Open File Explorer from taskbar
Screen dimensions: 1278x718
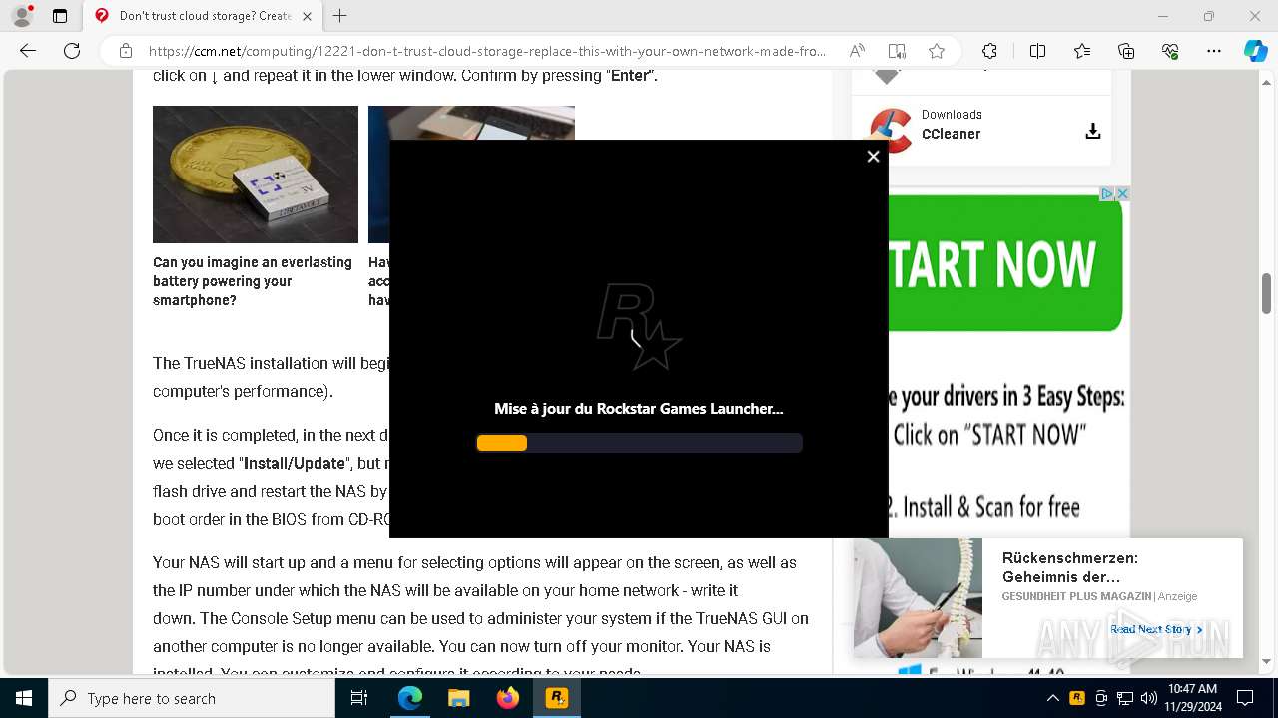point(458,698)
